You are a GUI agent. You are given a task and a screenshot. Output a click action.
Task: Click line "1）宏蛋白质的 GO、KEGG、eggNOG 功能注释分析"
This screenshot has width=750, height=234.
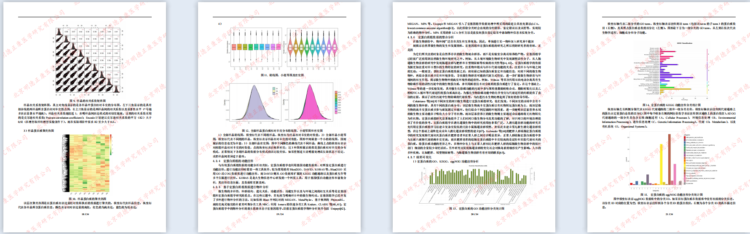[x=446, y=161]
